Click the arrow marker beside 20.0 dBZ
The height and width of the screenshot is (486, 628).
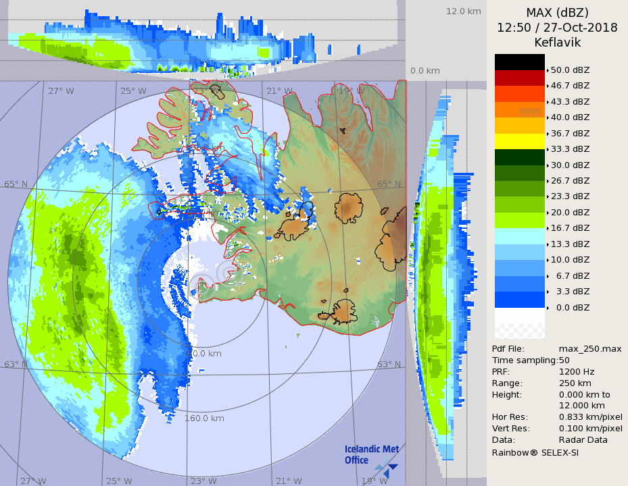click(548, 212)
